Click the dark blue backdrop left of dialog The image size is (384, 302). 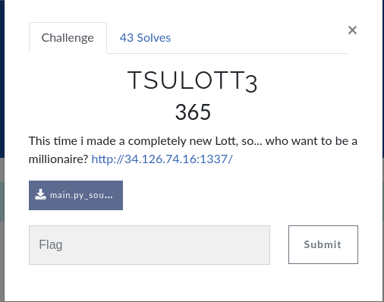tap(2, 78)
